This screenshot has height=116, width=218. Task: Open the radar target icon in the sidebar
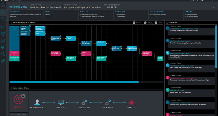point(3,33)
